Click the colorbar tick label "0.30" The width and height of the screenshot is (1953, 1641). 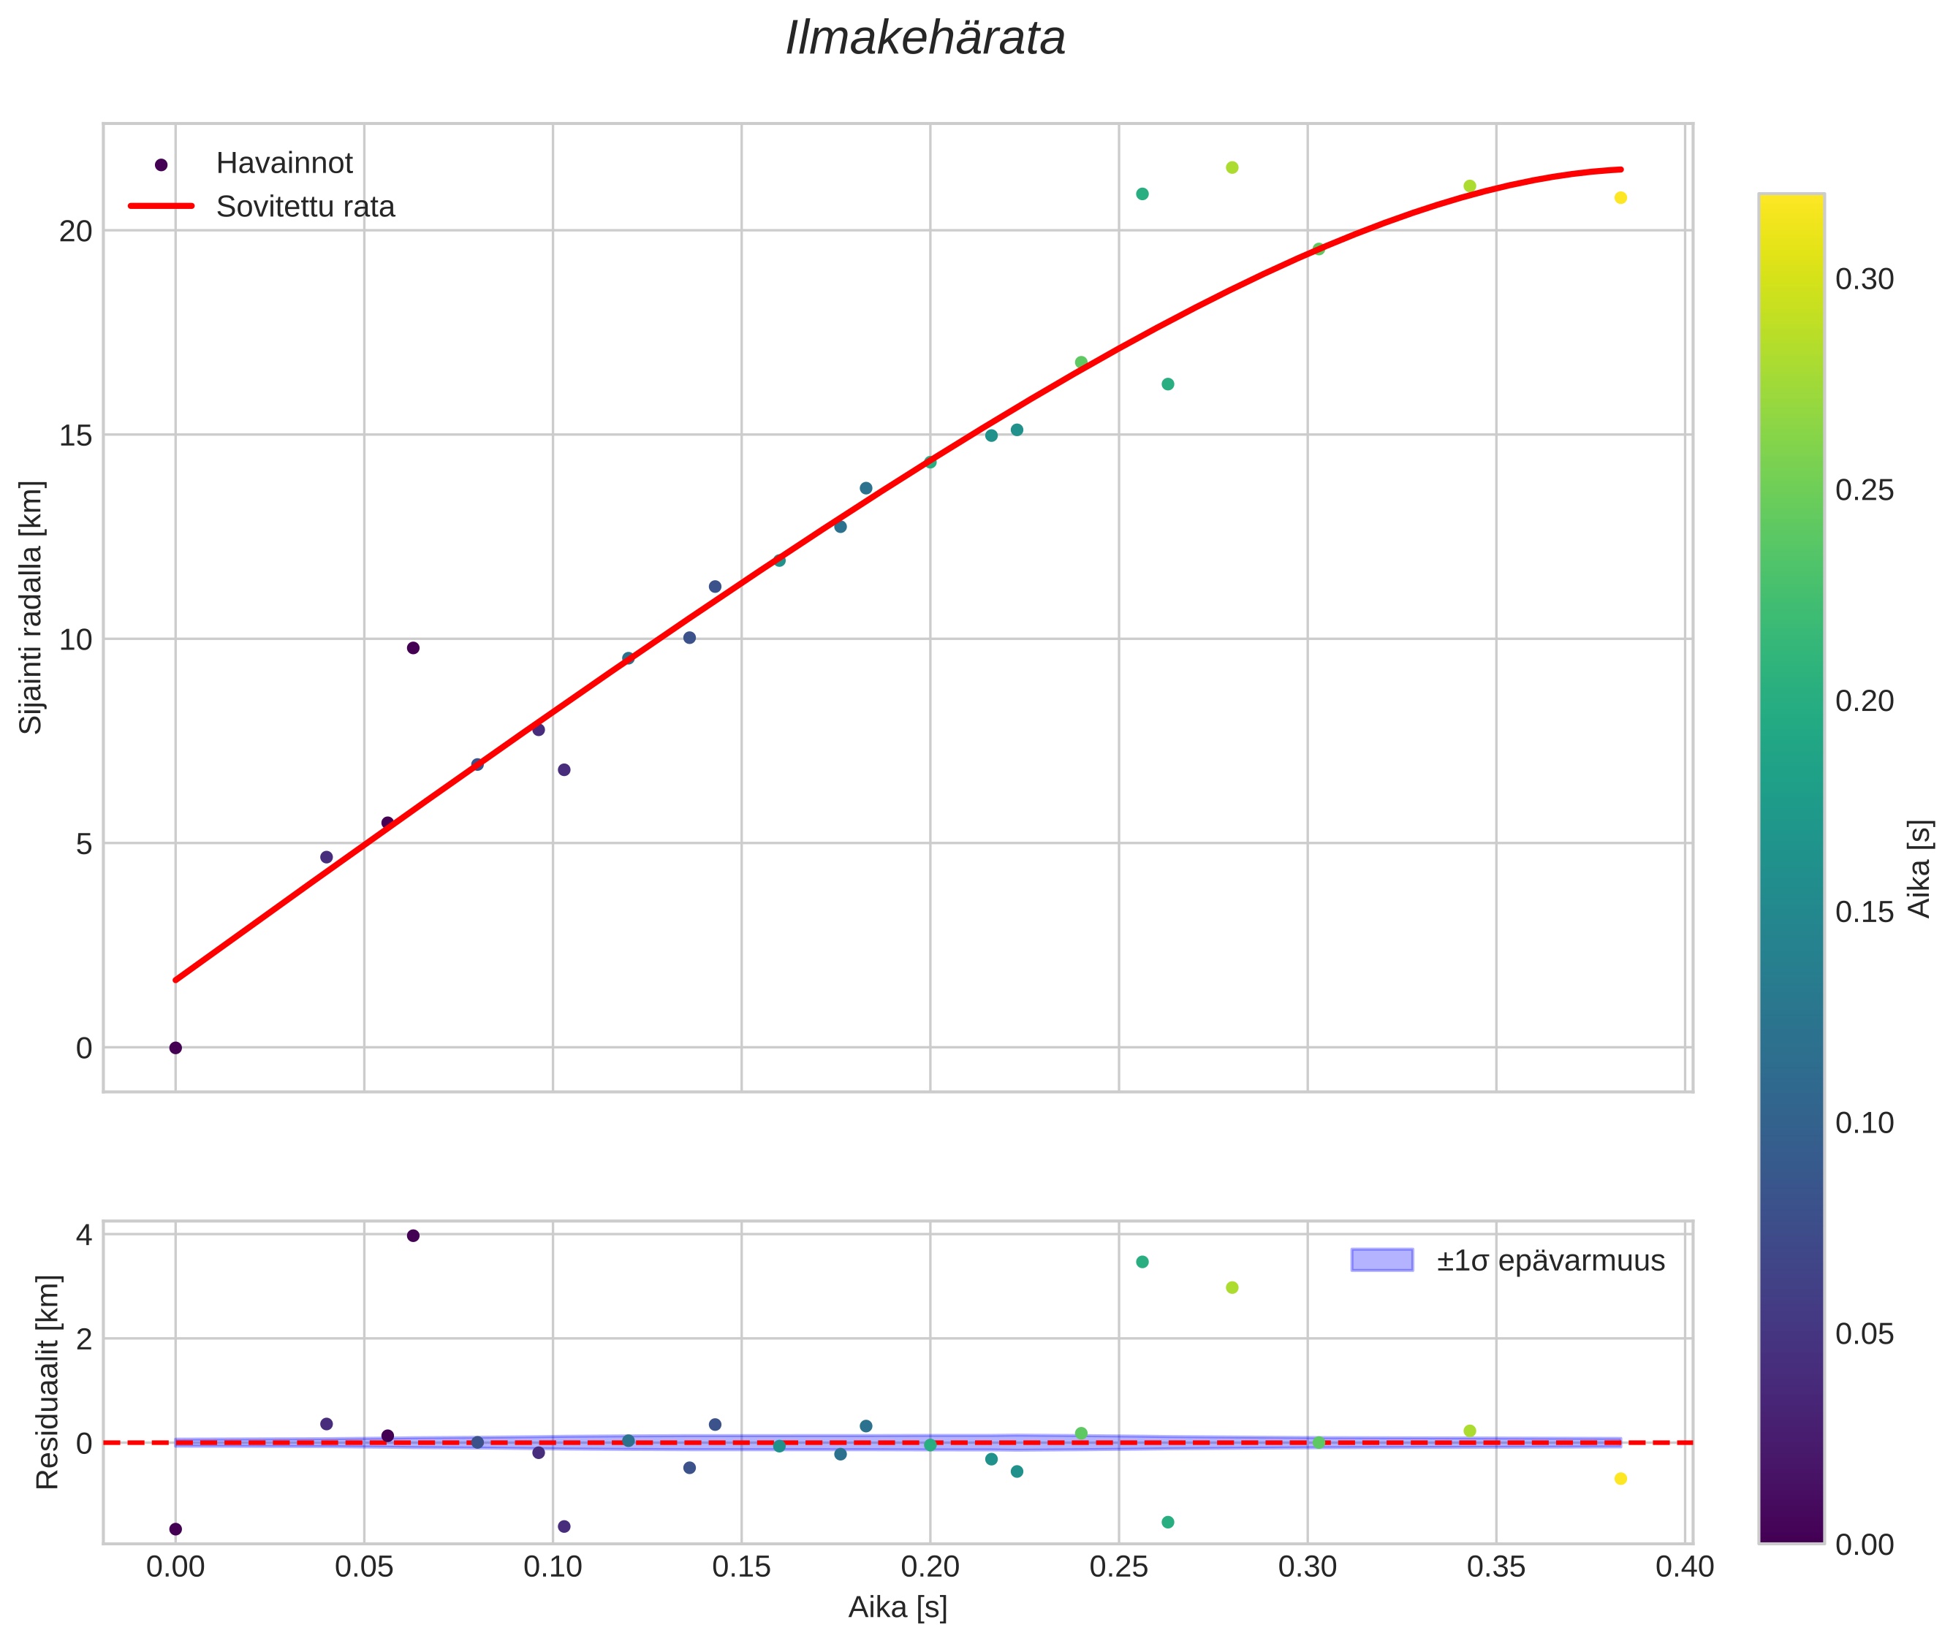click(1865, 279)
